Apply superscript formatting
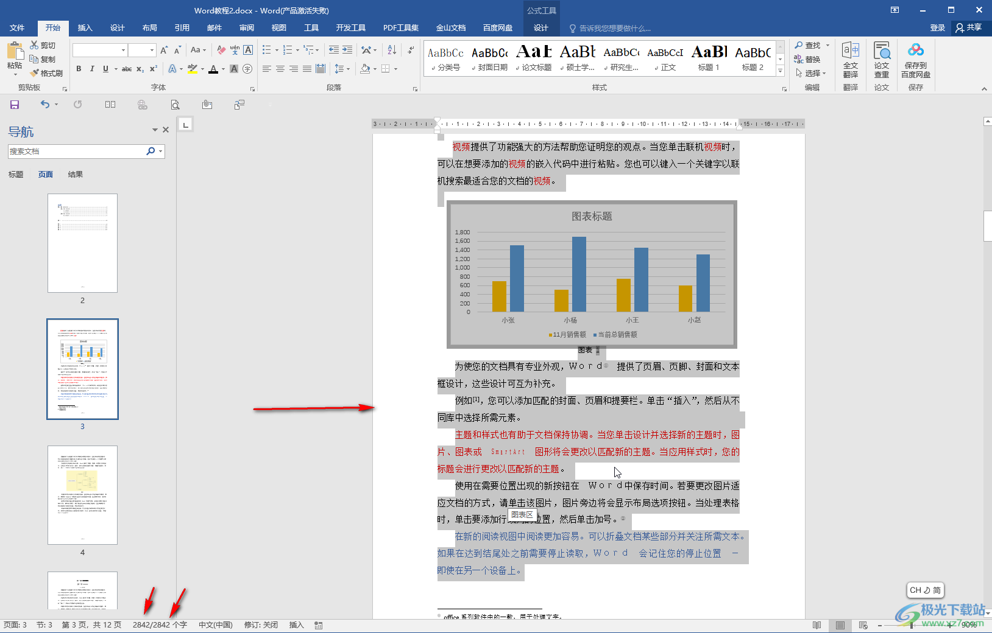992x633 pixels. [x=154, y=69]
